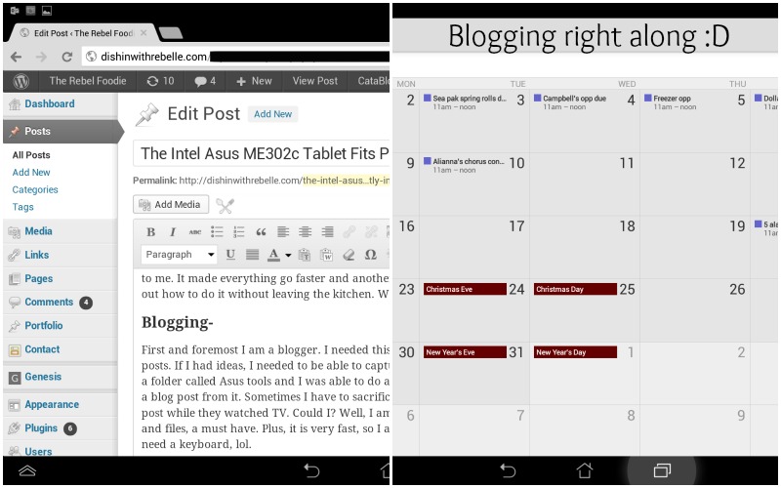This screenshot has height=488, width=781.
Task: Click the browser back arrow
Action: coord(16,57)
